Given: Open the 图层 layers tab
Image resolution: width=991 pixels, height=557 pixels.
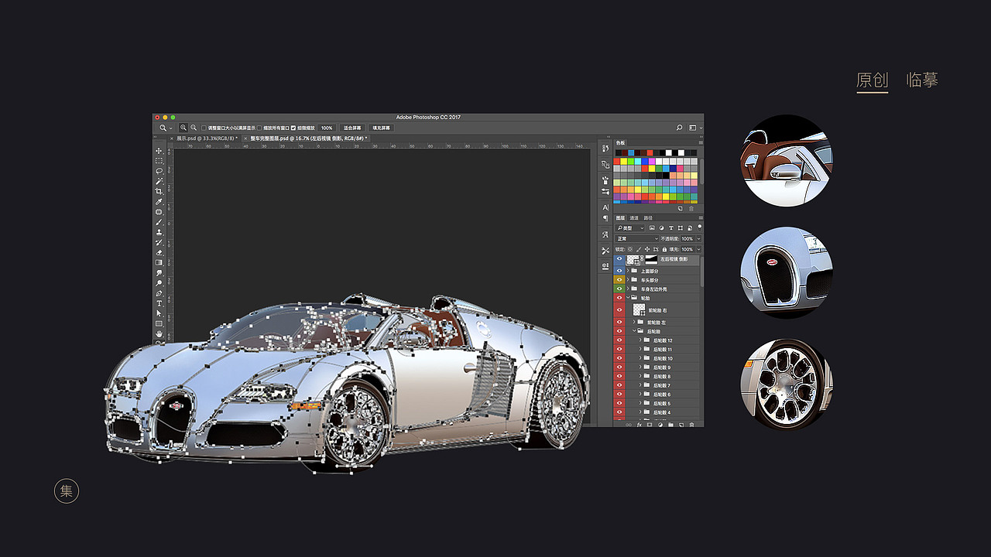Looking at the screenshot, I should coord(620,218).
